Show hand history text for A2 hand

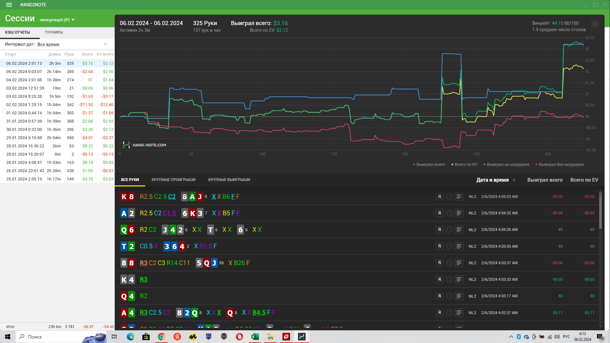point(459,213)
